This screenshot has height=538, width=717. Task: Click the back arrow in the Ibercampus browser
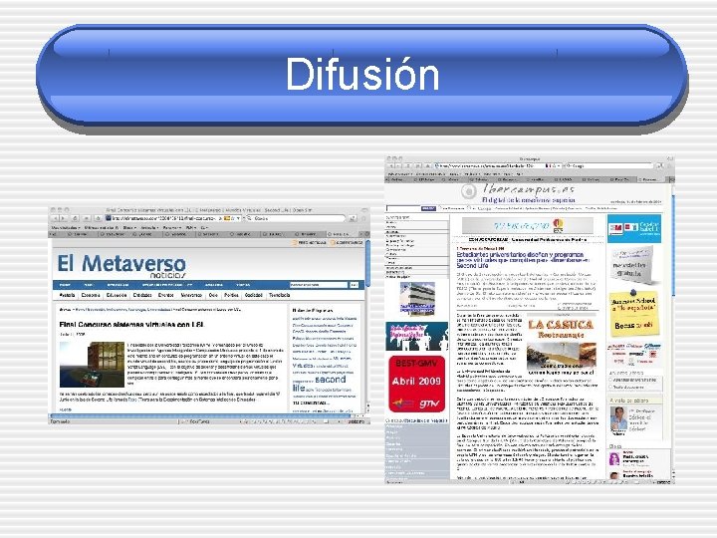392,166
